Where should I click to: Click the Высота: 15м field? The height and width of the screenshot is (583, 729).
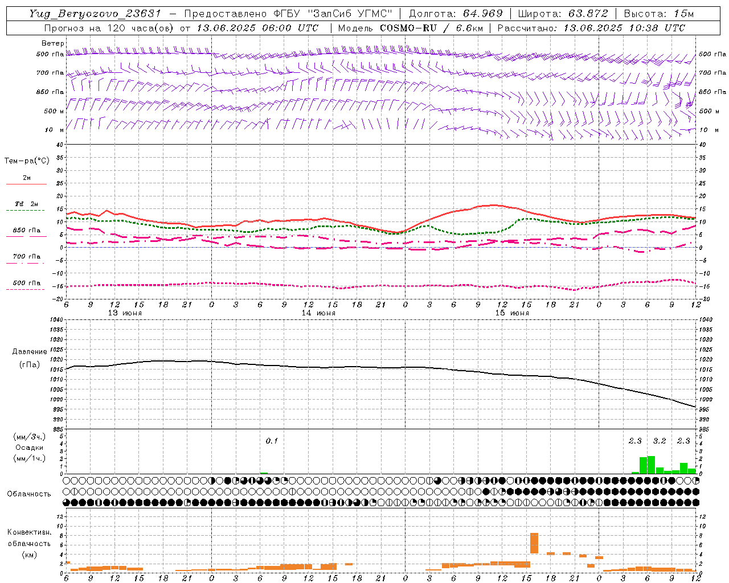[659, 14]
